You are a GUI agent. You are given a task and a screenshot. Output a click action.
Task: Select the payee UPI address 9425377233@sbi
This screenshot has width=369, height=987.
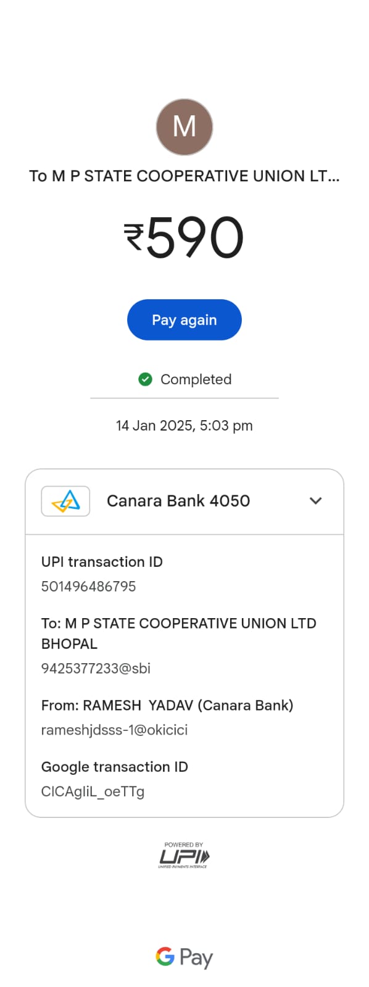point(96,668)
